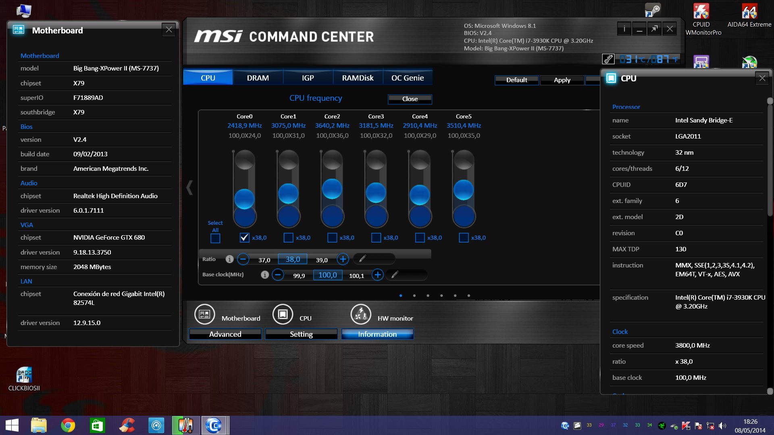The width and height of the screenshot is (774, 435).
Task: Click the Ratio 37,0 previous value
Action: click(x=264, y=260)
